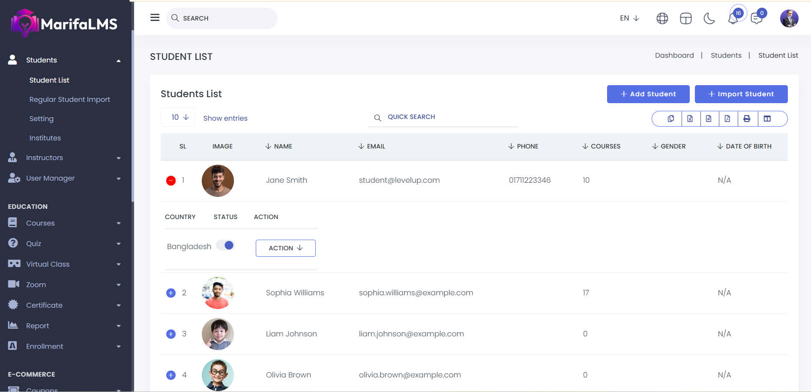This screenshot has width=811, height=392.
Task: Click the hamburger menu icon
Action: coord(155,18)
